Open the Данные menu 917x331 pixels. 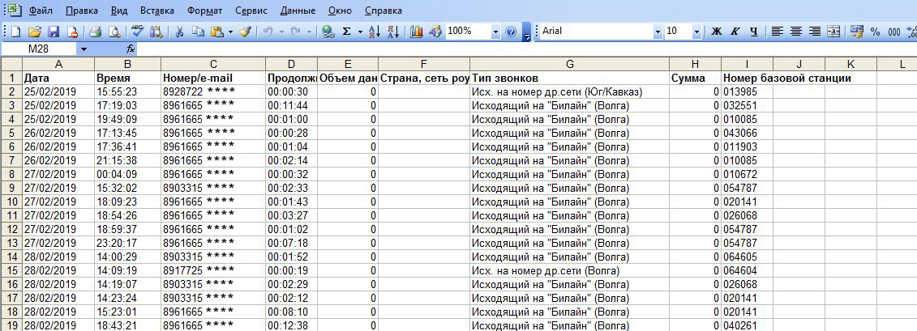pyautogui.click(x=298, y=11)
